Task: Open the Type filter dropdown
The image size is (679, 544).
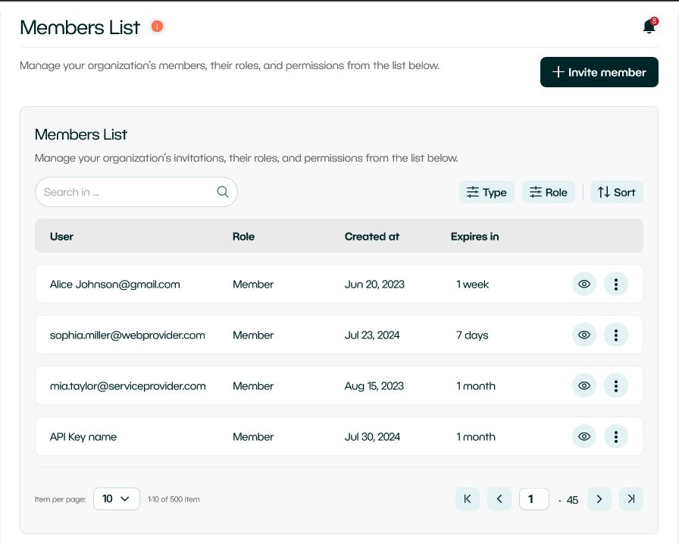Action: pyautogui.click(x=487, y=193)
